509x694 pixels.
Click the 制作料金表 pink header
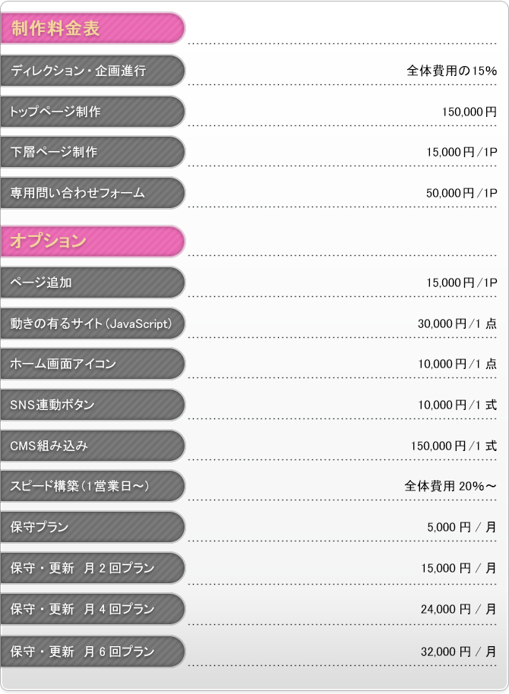(x=92, y=28)
